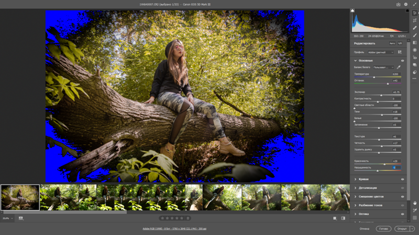Expand the Оптика section
Viewport: 419px width, 235px height.
356,214
